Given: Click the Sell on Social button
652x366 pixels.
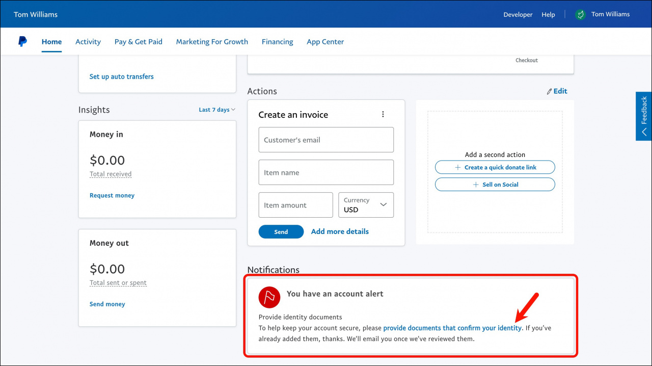Looking at the screenshot, I should (495, 185).
